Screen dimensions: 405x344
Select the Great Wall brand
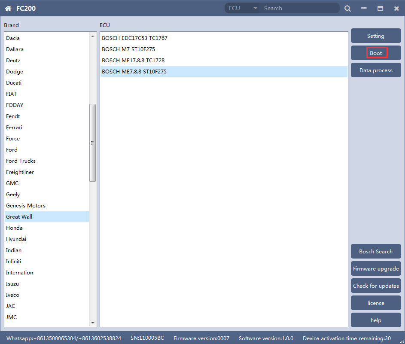47,216
